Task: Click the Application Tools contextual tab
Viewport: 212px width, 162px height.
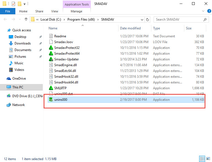Action: click(x=77, y=4)
